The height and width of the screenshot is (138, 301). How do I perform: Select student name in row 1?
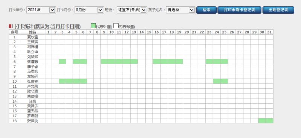pyautogui.click(x=32, y=37)
